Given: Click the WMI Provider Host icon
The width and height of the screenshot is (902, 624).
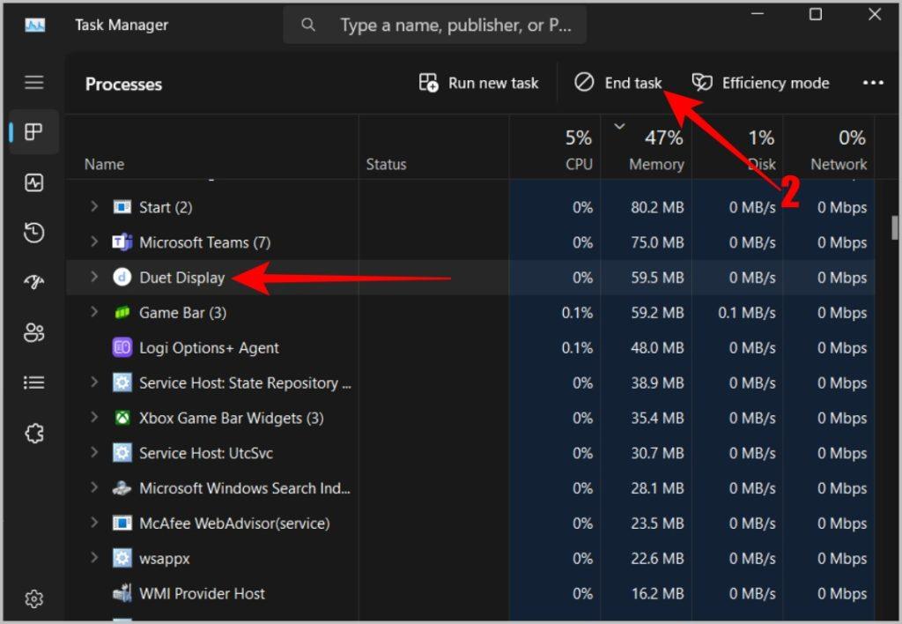Looking at the screenshot, I should coord(122,593).
